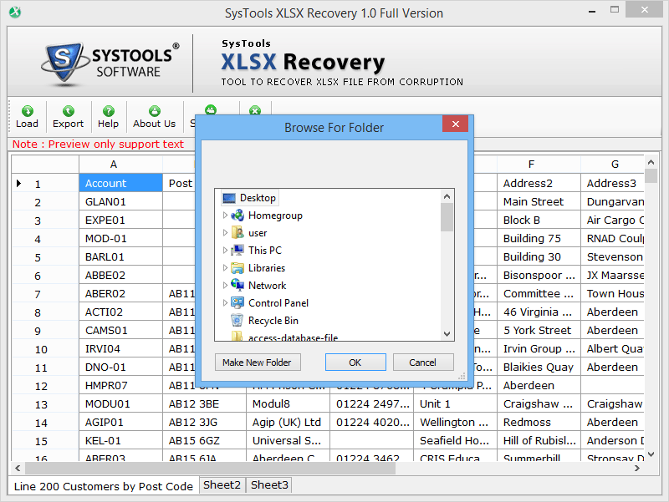Click the grid vertical scroll up arrow
Screen dimensions: 669x502
(651, 162)
